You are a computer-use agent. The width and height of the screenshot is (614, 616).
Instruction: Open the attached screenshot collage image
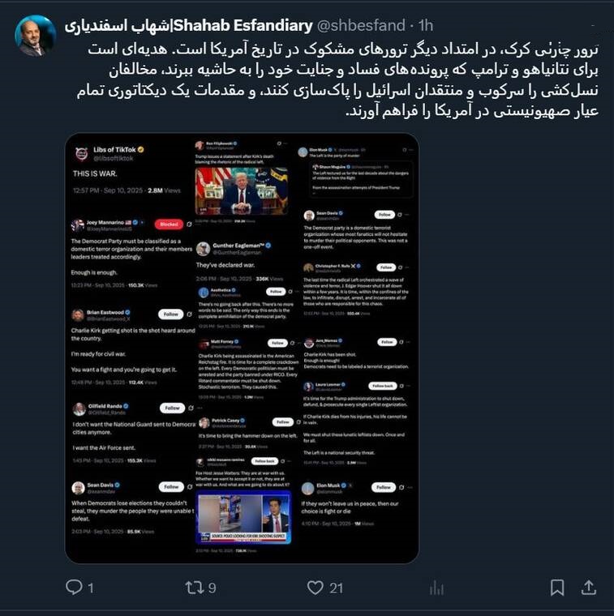pos(242,349)
